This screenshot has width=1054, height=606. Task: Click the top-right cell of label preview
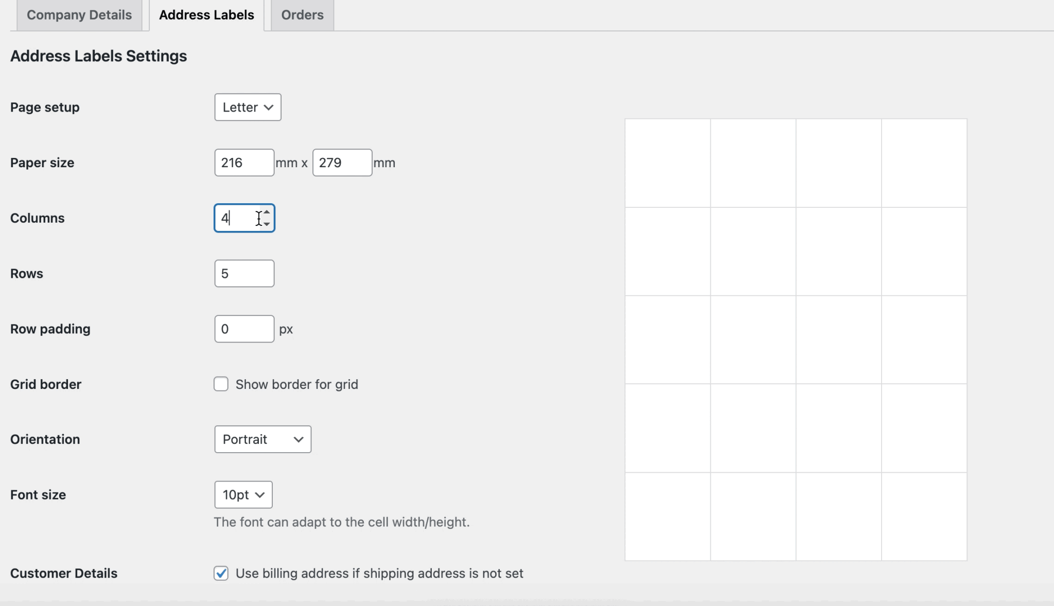click(923, 163)
